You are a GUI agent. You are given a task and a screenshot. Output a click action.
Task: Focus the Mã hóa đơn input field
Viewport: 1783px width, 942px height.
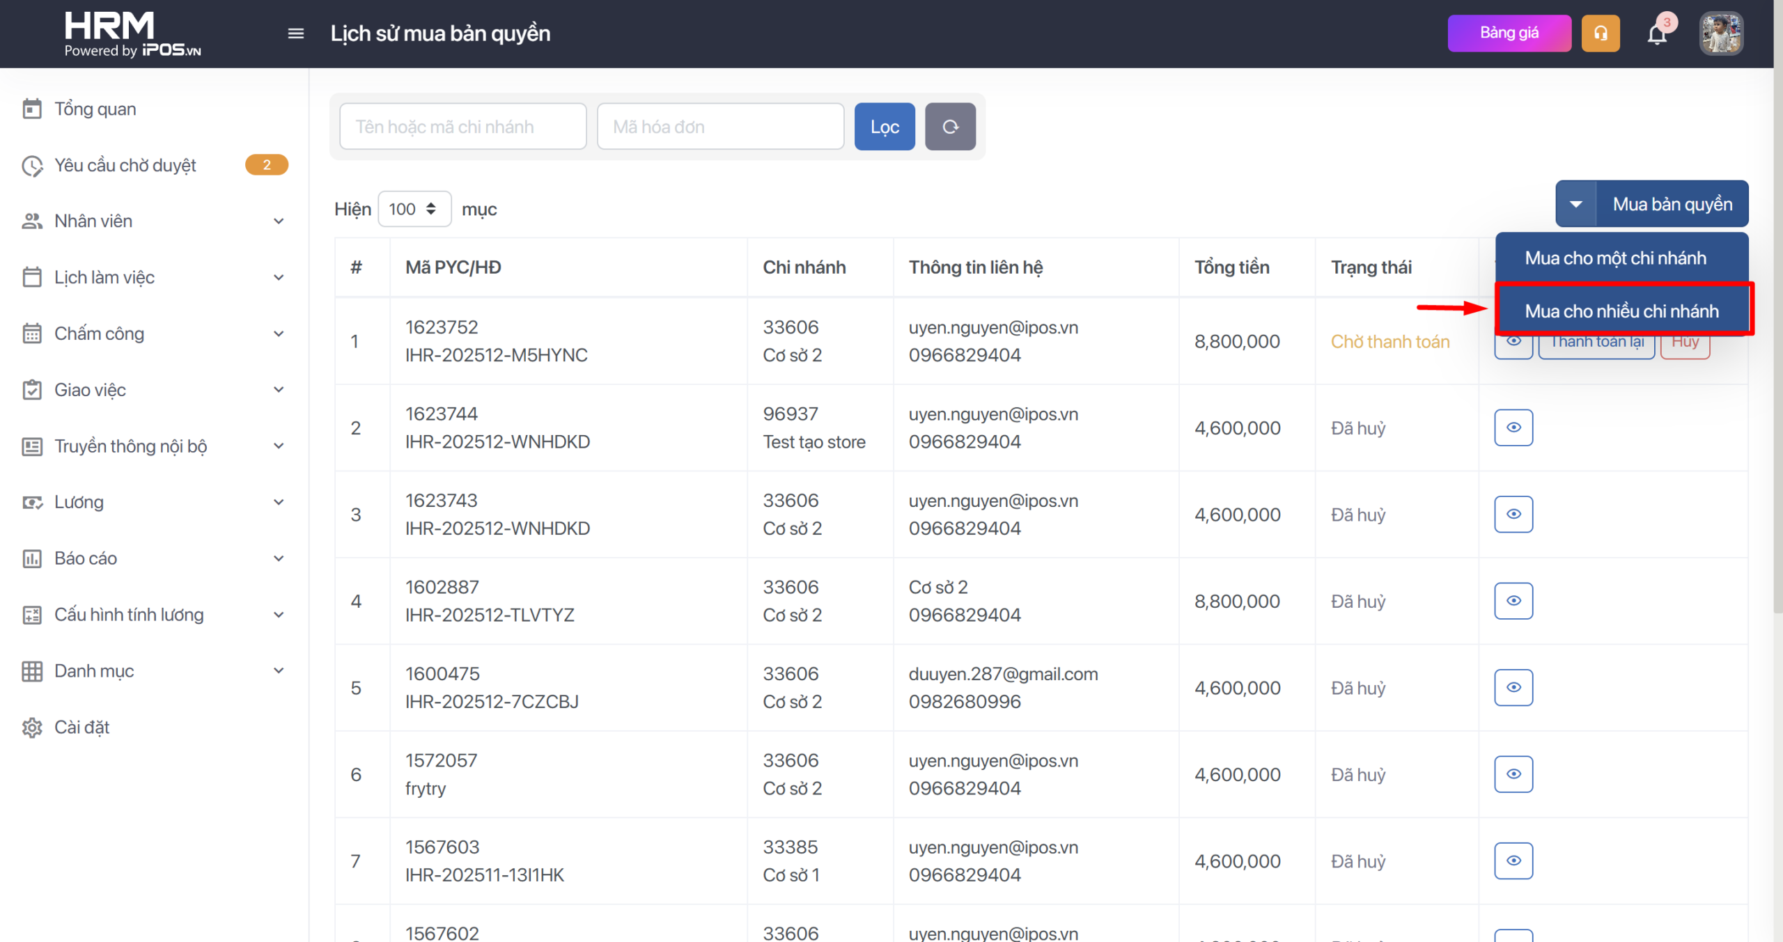[x=720, y=127]
